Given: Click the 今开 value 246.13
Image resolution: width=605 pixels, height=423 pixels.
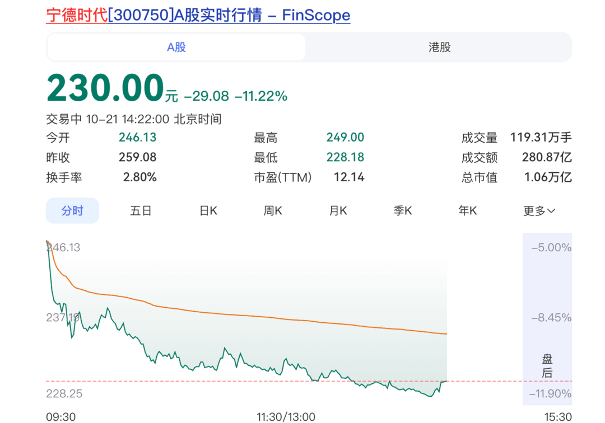Looking at the screenshot, I should click(x=138, y=137).
